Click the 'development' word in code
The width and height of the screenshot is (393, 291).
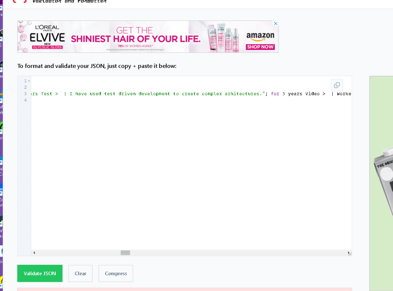pos(154,94)
